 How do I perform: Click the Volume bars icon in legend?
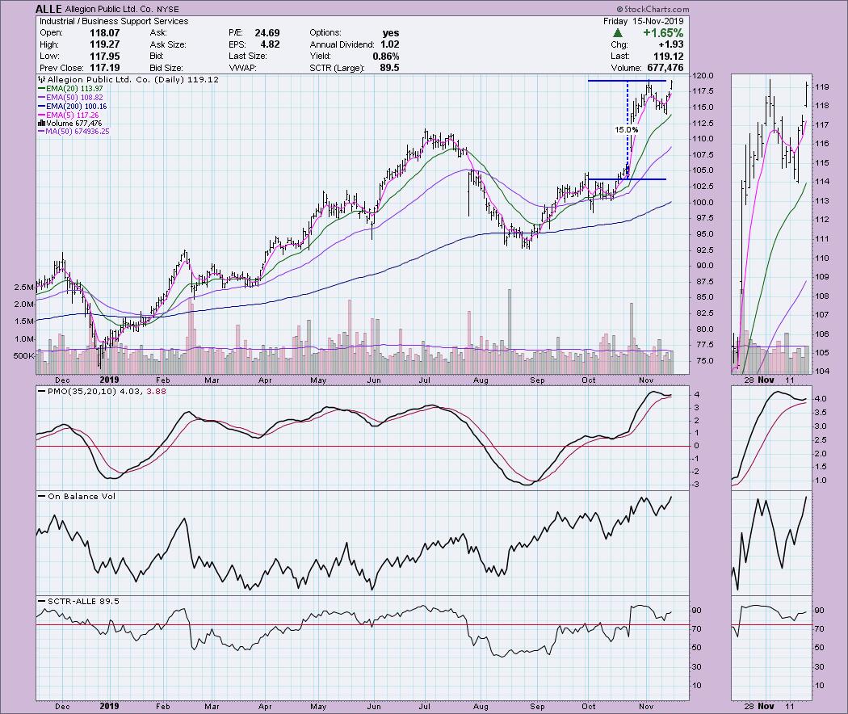[x=40, y=123]
